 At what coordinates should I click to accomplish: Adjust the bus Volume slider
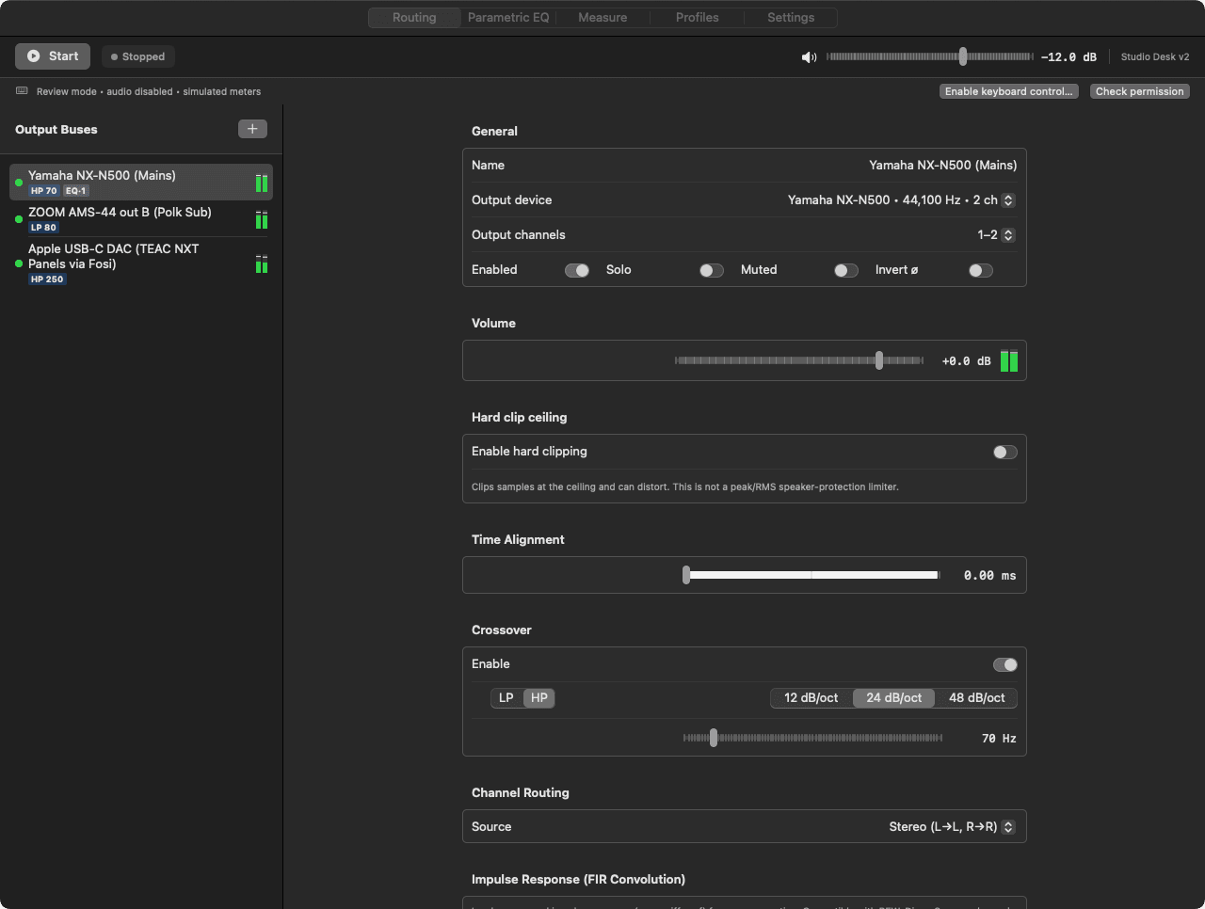coord(799,360)
